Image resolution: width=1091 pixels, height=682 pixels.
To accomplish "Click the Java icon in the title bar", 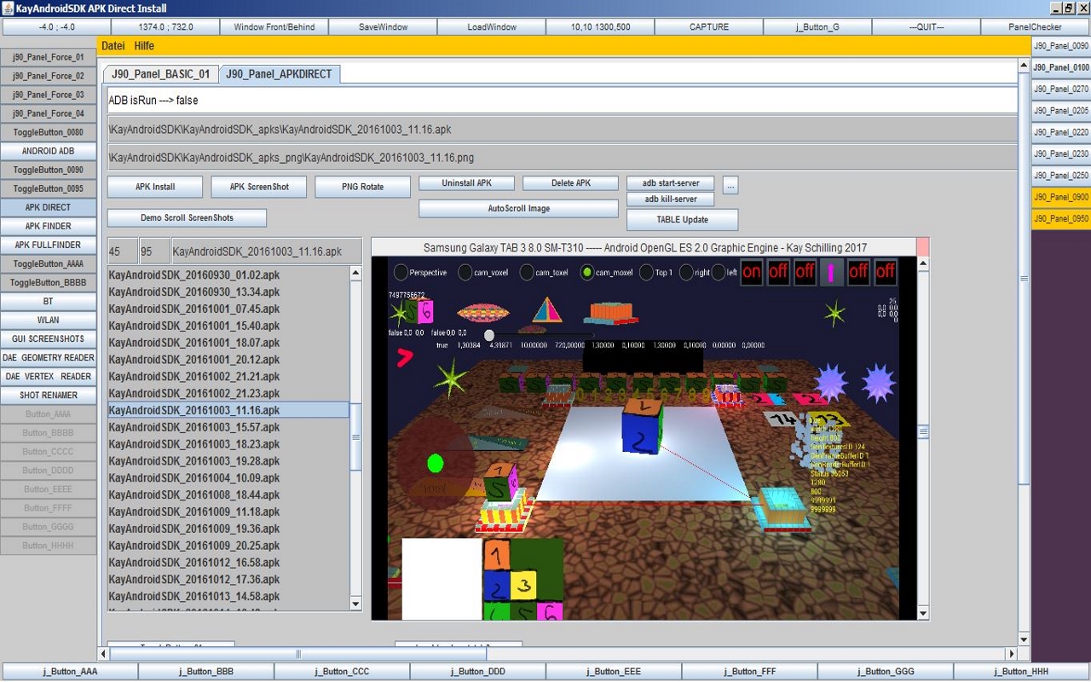I will 8,8.
